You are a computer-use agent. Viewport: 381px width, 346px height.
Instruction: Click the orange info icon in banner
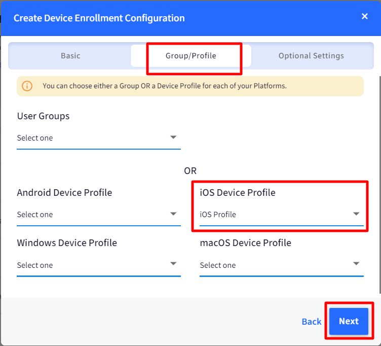[x=27, y=86]
